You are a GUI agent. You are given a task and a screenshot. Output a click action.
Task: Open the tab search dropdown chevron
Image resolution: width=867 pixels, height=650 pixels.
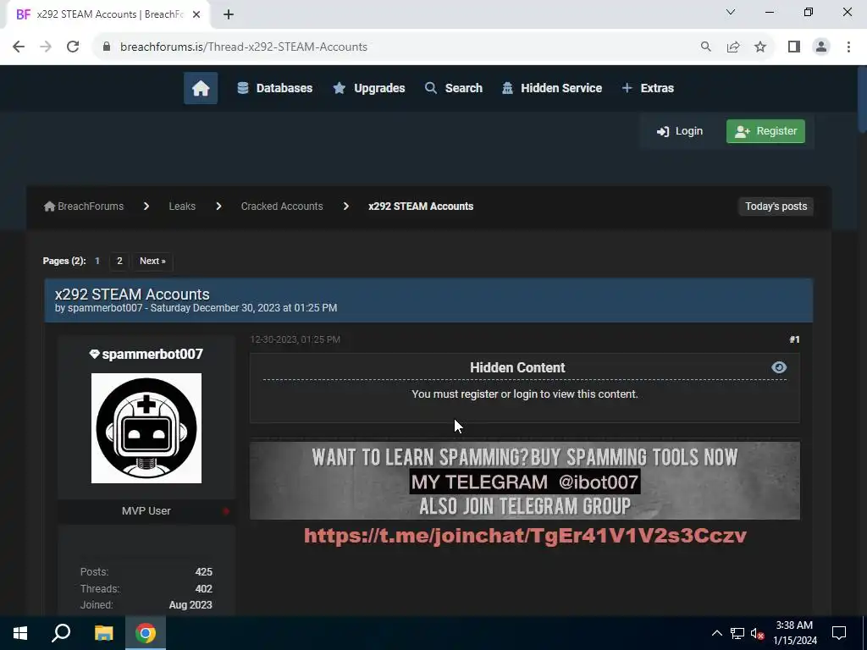[731, 12]
